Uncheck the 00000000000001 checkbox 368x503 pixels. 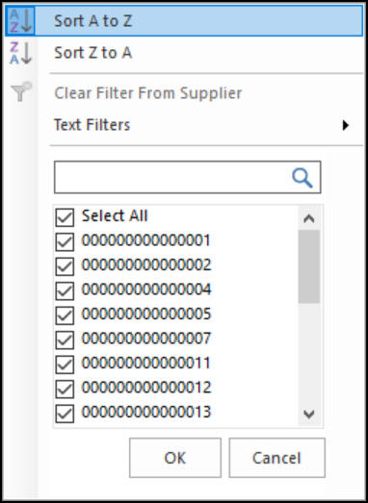tap(65, 241)
